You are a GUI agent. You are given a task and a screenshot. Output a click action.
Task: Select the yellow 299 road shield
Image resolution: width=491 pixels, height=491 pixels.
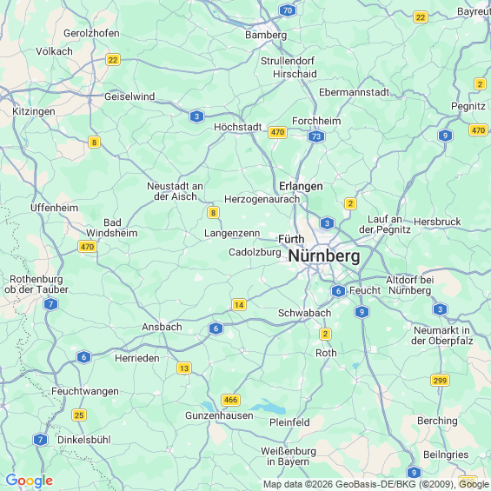coord(440,381)
